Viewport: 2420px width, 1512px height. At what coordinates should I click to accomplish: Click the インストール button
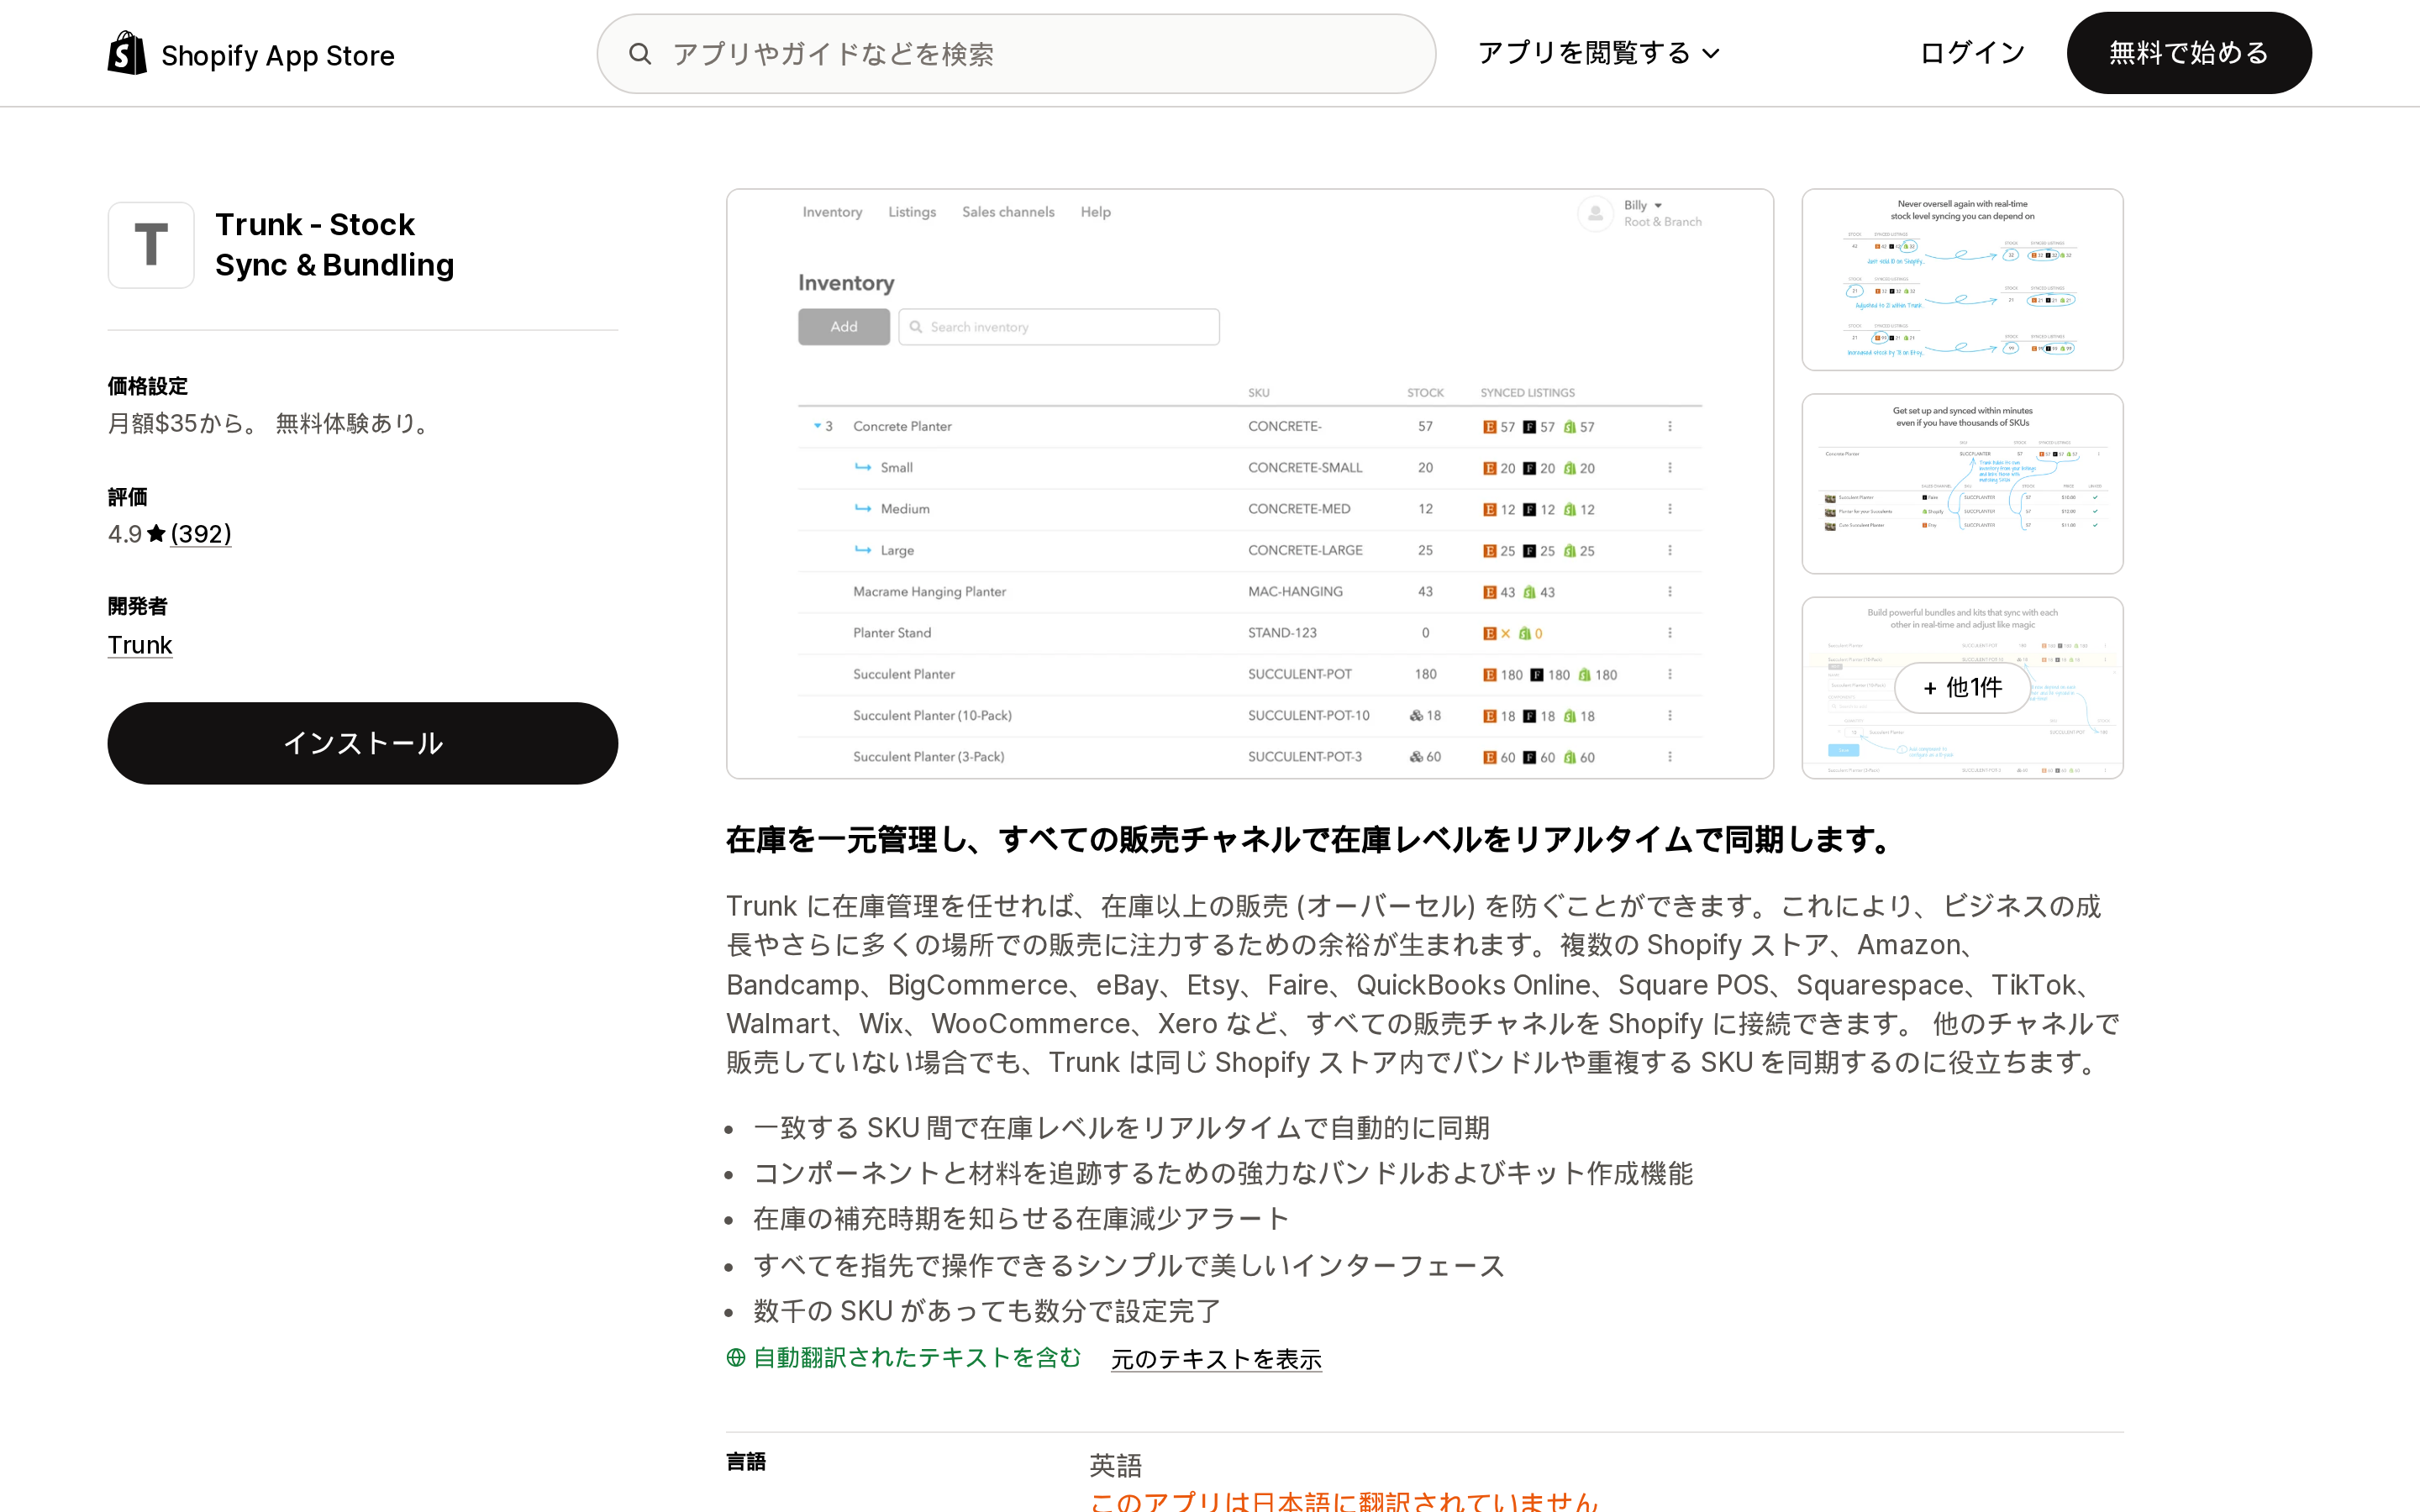tap(363, 743)
